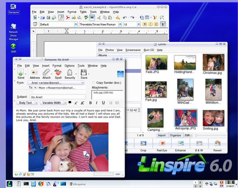The width and height of the screenshot is (238, 188).
Task: Switch to the Import tab in Lphoto
Action: coord(162,135)
